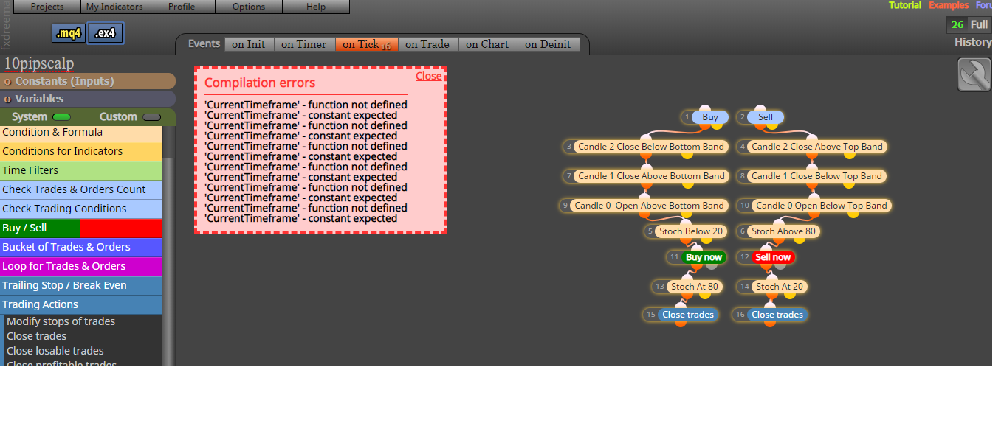The image size is (1004, 440).
Task: Export project as .mq4 file
Action: 69,33
